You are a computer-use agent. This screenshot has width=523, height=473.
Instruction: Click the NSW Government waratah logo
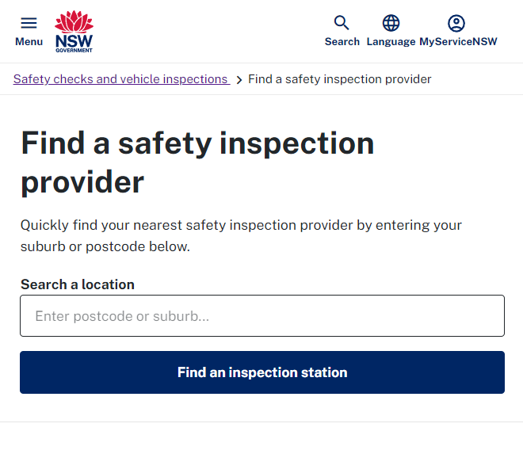[x=74, y=32]
